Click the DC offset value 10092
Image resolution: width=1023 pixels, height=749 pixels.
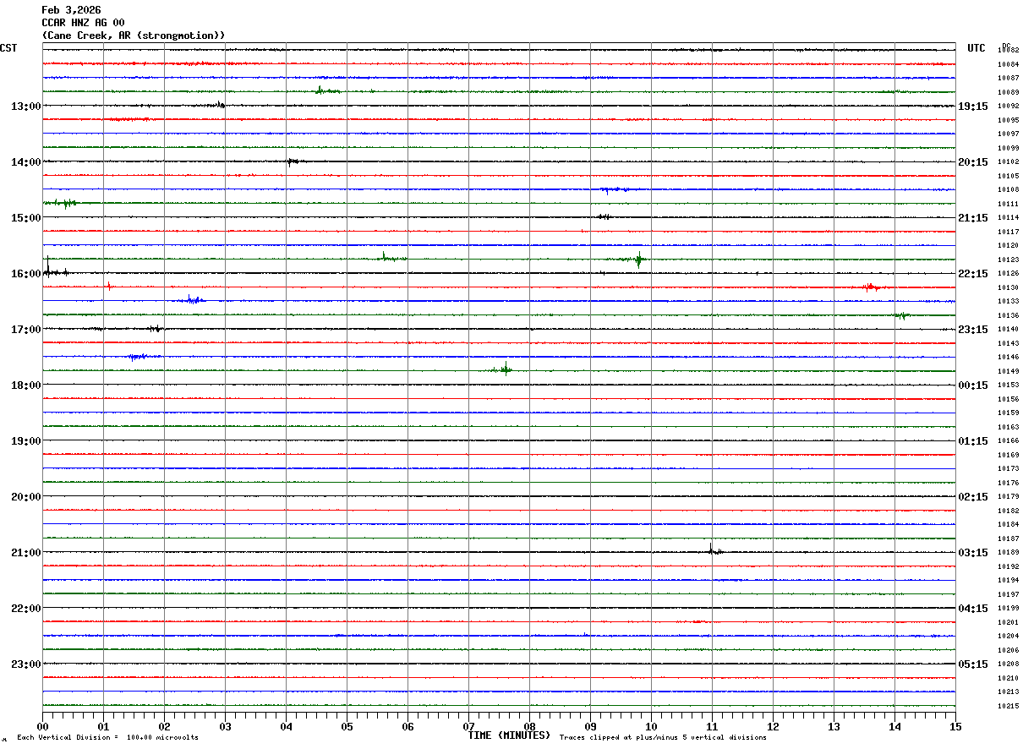click(1008, 107)
